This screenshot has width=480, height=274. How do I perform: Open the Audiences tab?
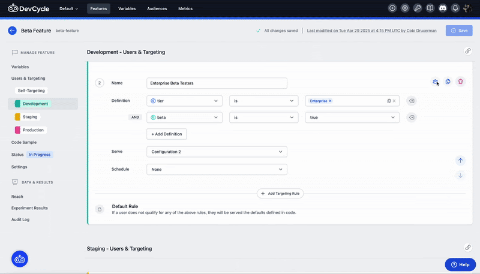(x=157, y=9)
